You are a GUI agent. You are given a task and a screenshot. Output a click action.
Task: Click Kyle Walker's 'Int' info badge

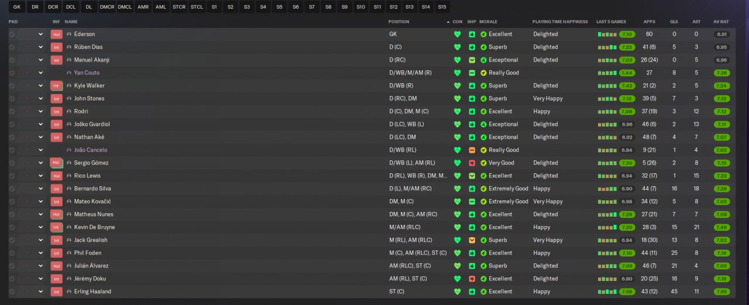(x=56, y=85)
